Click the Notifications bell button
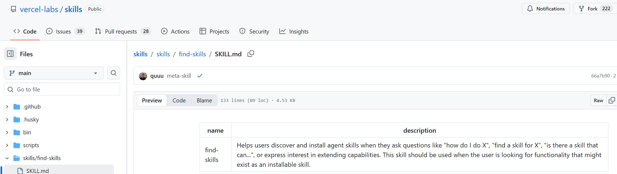 click(546, 9)
